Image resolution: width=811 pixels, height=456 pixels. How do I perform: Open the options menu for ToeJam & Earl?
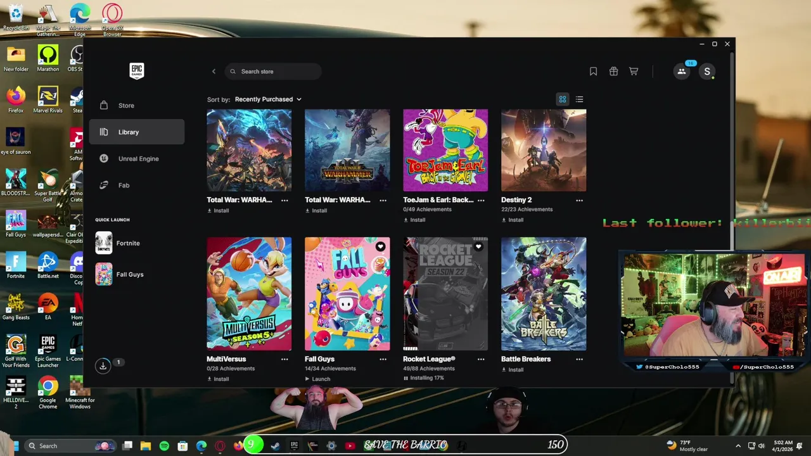coord(481,200)
